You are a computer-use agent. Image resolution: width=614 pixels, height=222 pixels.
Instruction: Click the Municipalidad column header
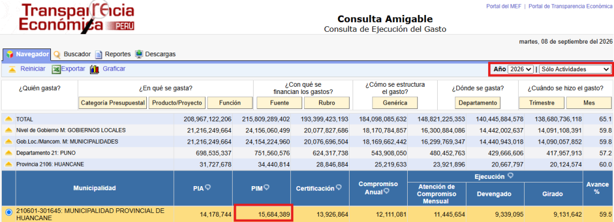pos(94,188)
